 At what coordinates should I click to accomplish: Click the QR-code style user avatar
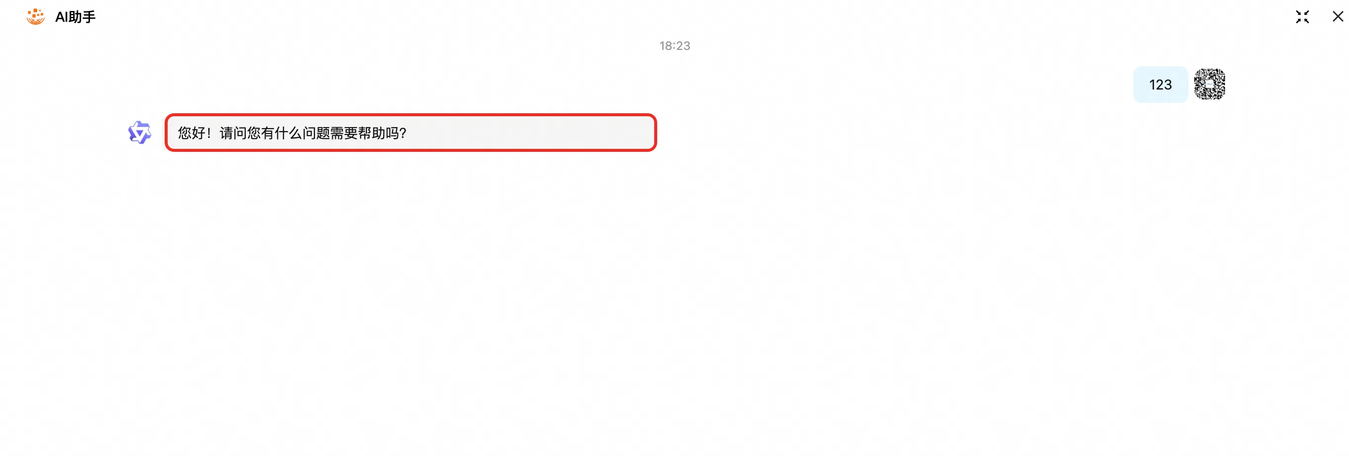(1209, 84)
